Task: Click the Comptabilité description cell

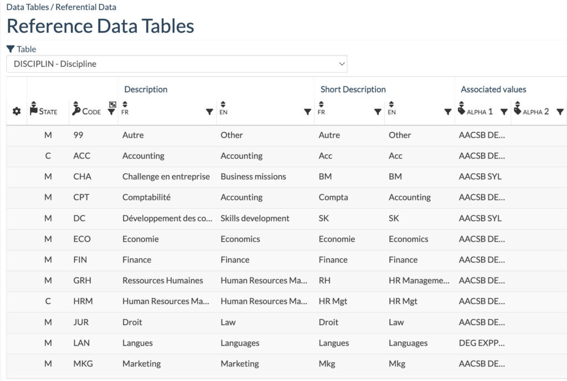Action: click(147, 197)
